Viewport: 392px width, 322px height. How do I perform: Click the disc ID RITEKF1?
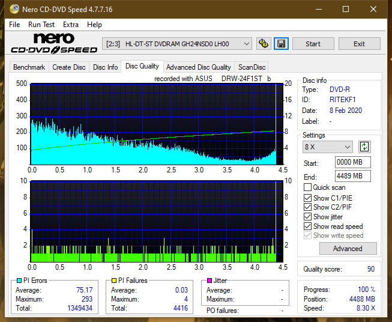pyautogui.click(x=343, y=100)
